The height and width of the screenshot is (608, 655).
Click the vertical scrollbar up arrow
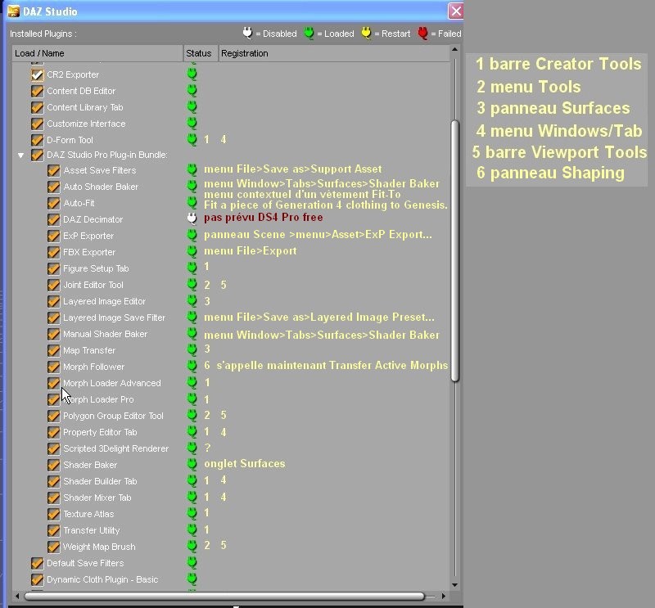455,49
